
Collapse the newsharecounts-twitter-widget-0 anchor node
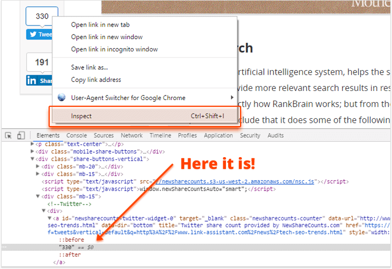click(x=50, y=218)
